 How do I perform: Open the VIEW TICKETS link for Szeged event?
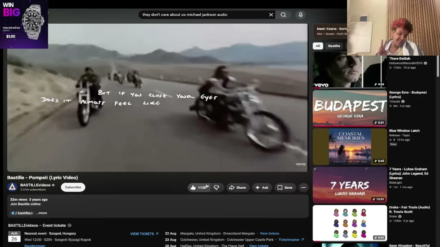(x=144, y=234)
